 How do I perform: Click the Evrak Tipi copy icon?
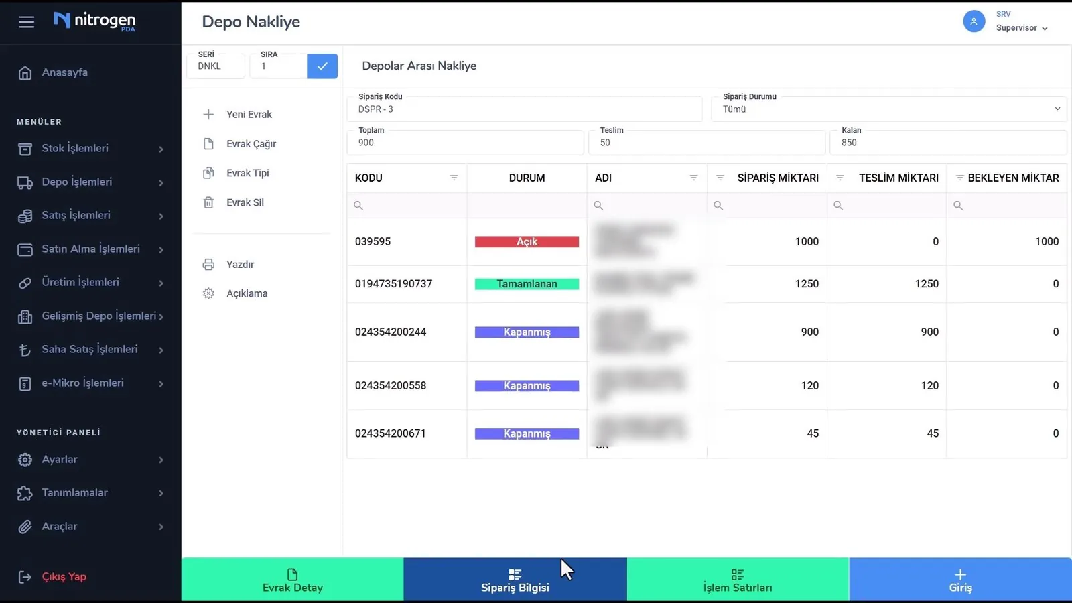pos(208,173)
